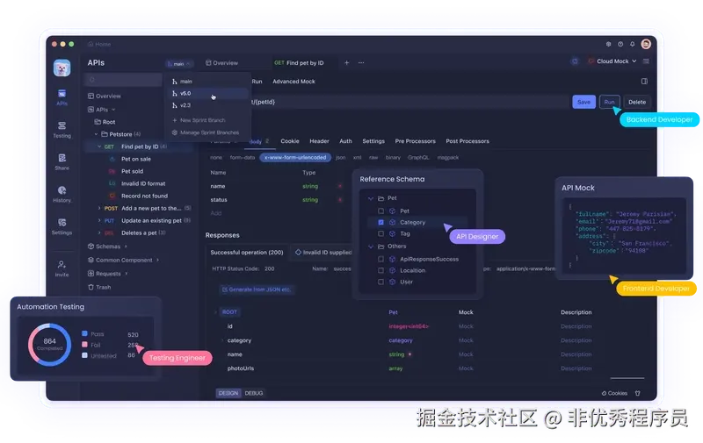The width and height of the screenshot is (703, 443).
Task: Click the cookie jar trash icon at bottom right
Action: (x=638, y=393)
